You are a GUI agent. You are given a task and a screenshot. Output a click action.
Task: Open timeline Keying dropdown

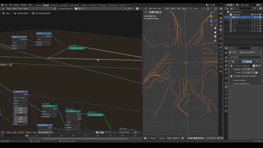point(162,138)
